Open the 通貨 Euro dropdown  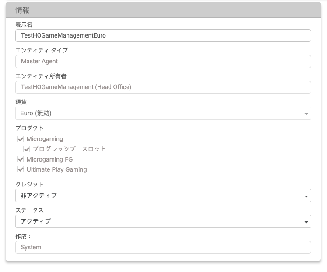point(163,114)
